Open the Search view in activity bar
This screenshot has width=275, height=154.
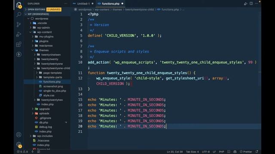pyautogui.click(x=18, y=15)
